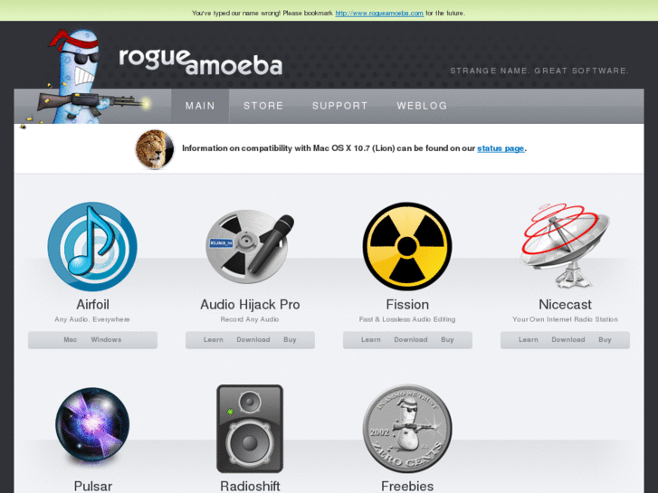Viewport: 658px width, 493px height.
Task: Click Download under Audio Hijack Pro
Action: click(253, 339)
